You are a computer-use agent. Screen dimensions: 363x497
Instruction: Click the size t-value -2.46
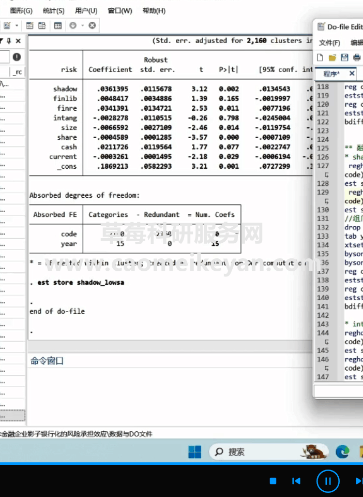point(199,128)
